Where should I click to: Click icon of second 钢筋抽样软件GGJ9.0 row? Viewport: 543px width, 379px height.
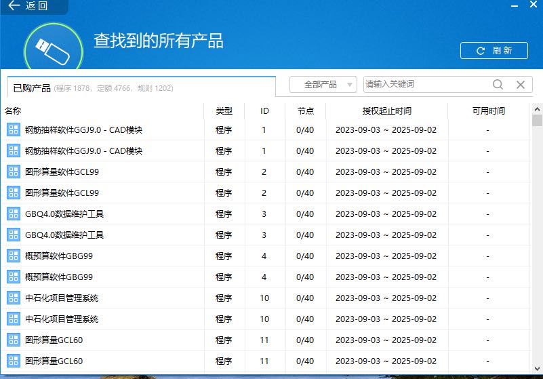[x=14, y=151]
